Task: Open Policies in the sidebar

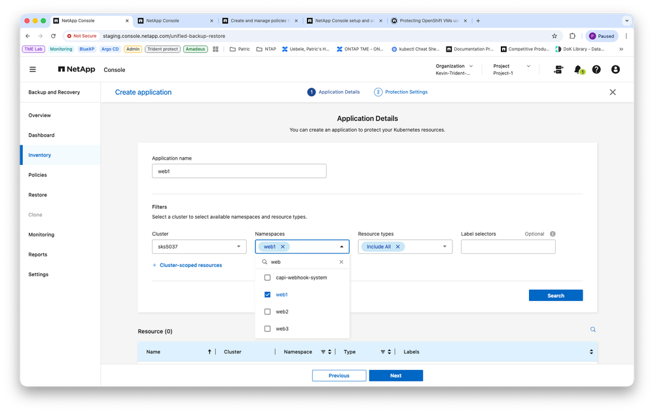Action: 37,175
